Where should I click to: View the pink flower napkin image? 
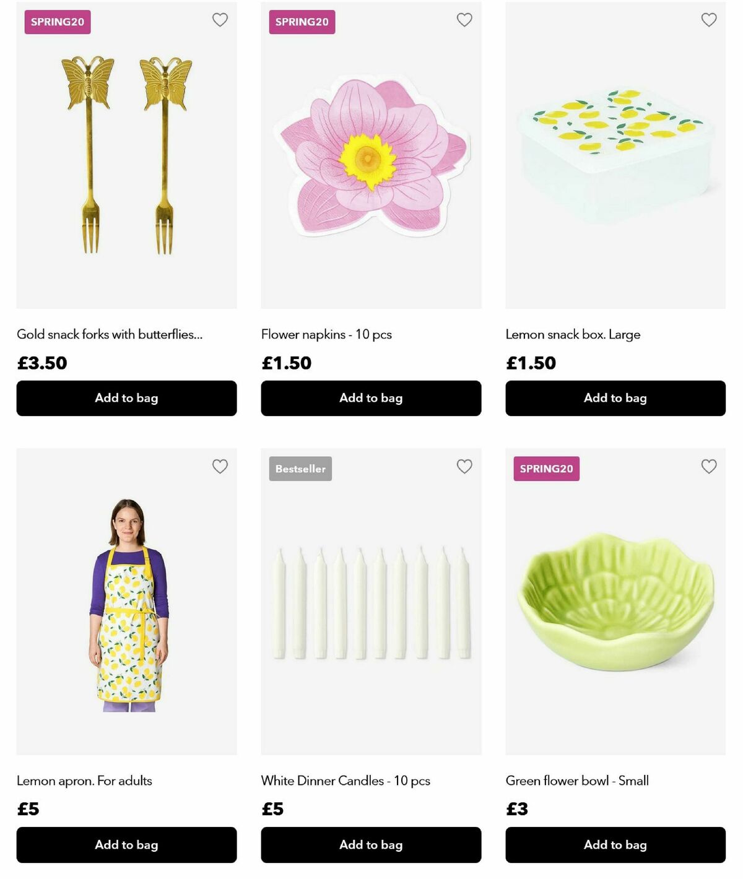(x=371, y=158)
